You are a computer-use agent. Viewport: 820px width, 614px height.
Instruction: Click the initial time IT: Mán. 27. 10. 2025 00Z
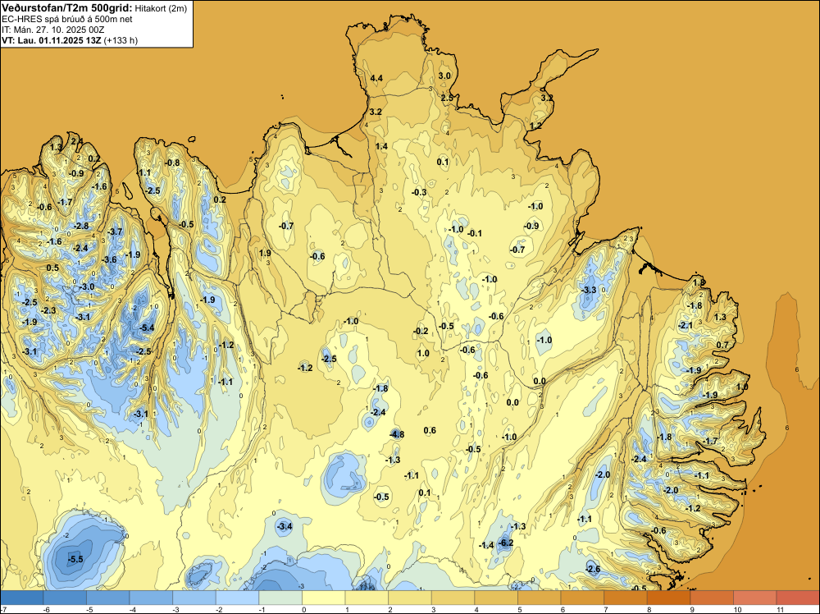52,30
